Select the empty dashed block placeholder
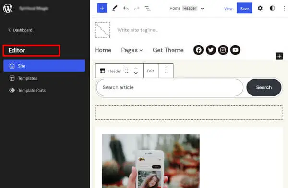The height and width of the screenshot is (188, 288). coord(189,112)
